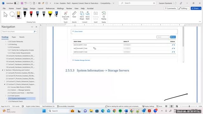Select the arrow Select tool in Draw ribbon

(5, 15)
